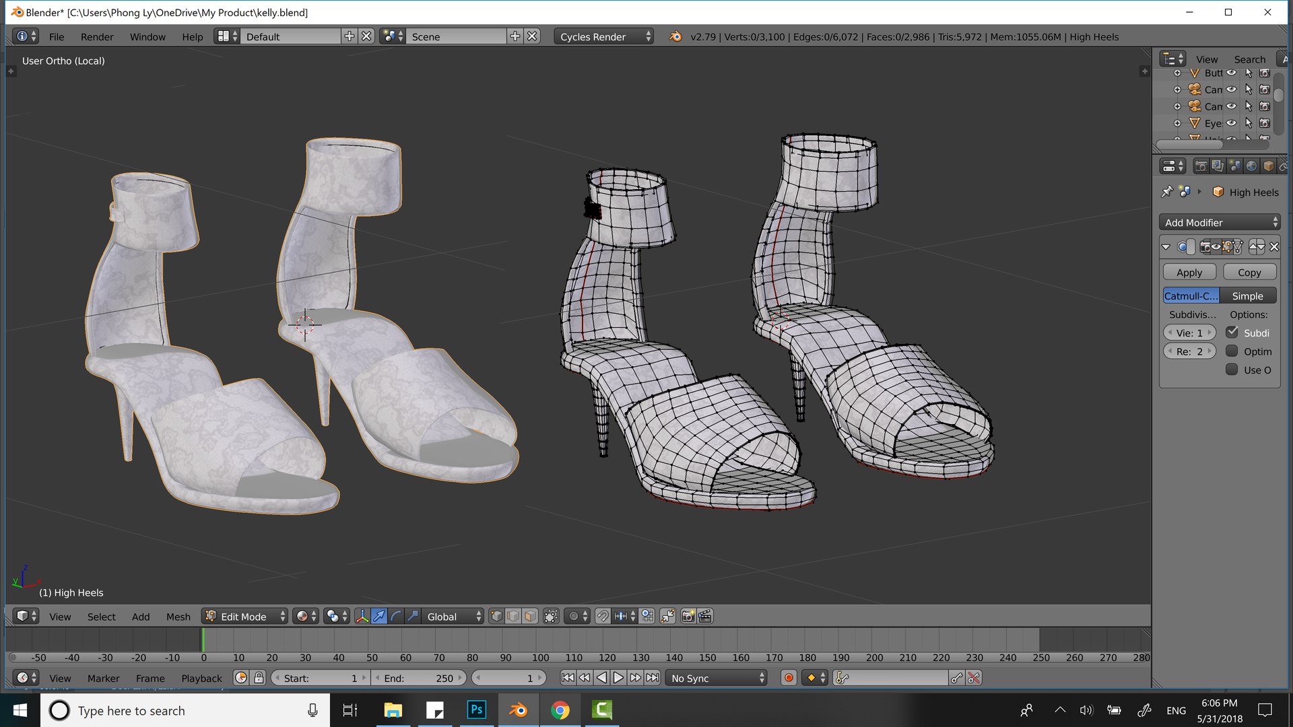Viewport: 1293px width, 727px height.
Task: Open the Scene properties tab icon
Action: 1234,166
